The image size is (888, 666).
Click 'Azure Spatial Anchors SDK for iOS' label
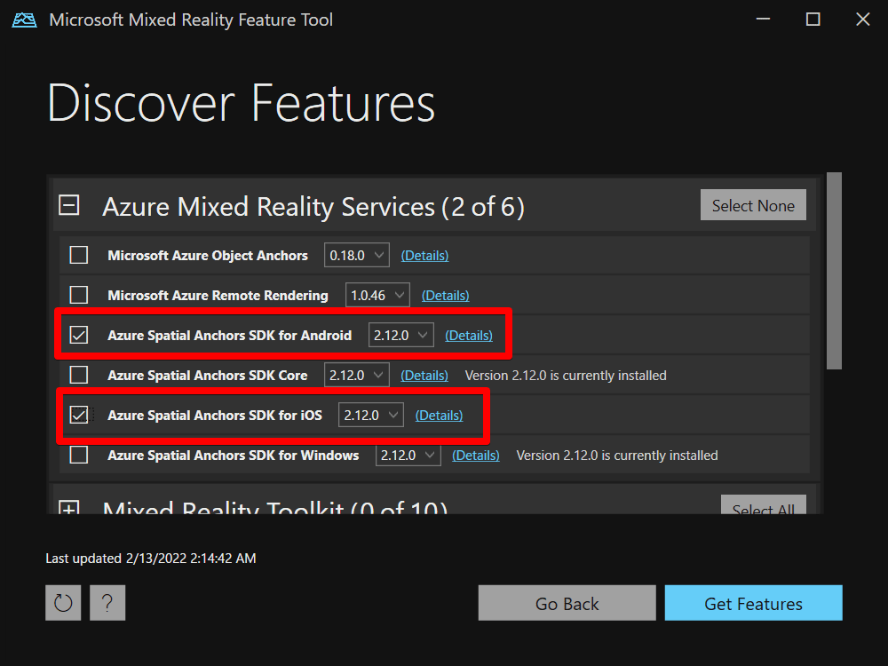(215, 415)
